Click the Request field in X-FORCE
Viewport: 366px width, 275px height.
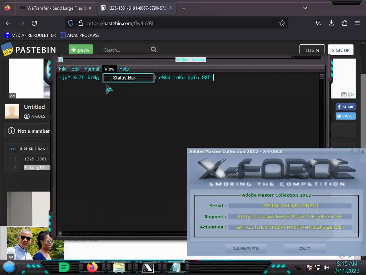(290, 217)
